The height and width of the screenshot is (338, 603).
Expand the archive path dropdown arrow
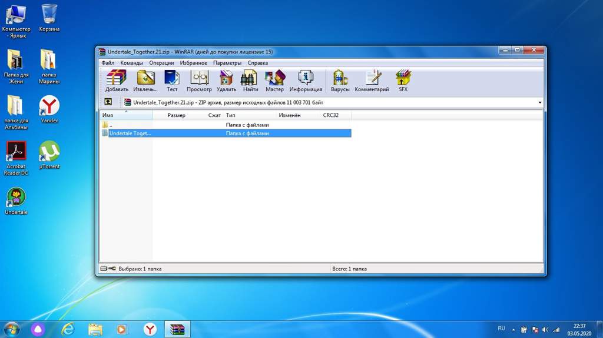[x=540, y=102]
